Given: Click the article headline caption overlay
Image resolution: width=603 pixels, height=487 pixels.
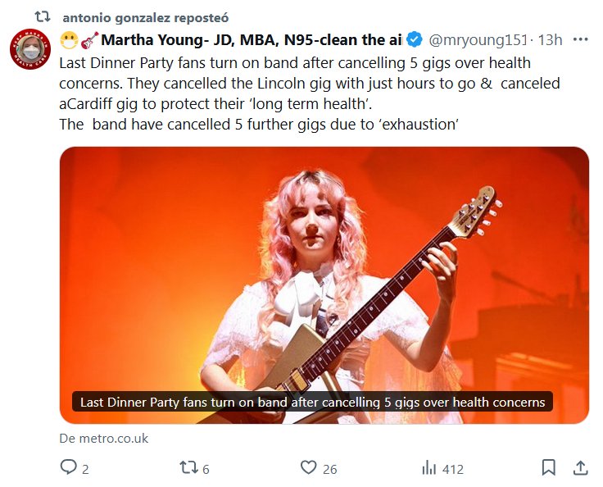Looking at the screenshot, I should click(312, 403).
